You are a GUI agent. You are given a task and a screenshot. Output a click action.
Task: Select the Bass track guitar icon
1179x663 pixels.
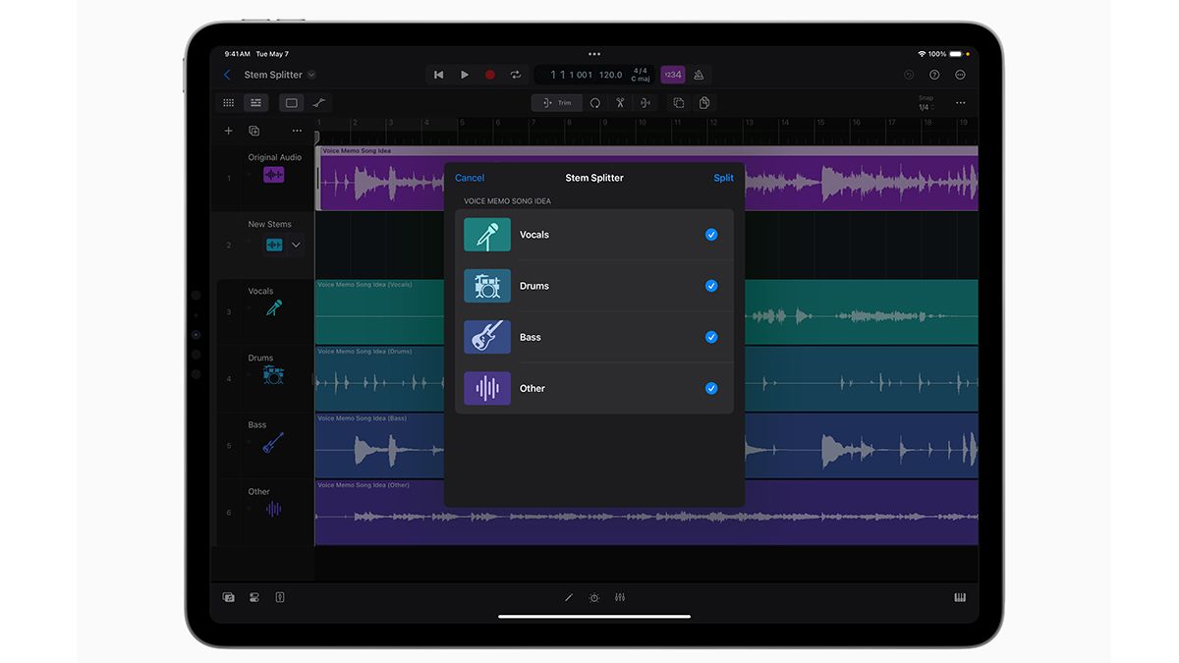(273, 442)
